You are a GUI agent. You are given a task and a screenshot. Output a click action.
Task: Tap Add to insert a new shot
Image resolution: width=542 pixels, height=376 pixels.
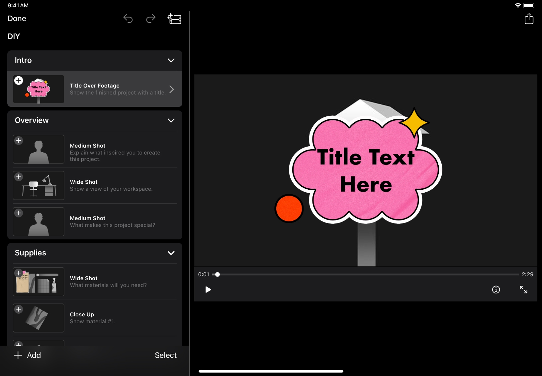coord(28,355)
